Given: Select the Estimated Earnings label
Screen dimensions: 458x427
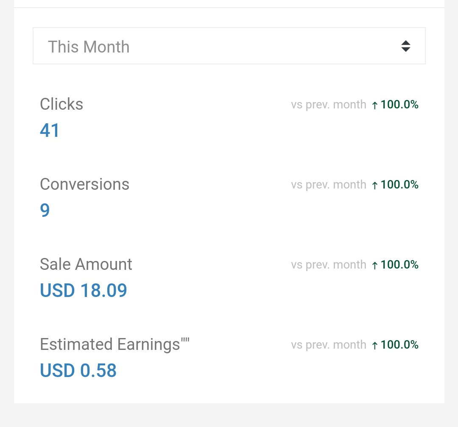Looking at the screenshot, I should pyautogui.click(x=114, y=344).
